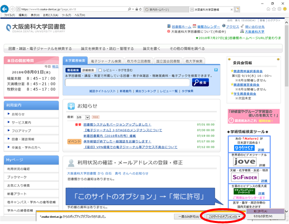Viewport: 289px width, 224px height.
Task: Click the address bar search magnifier icon
Action: [x=129, y=9]
